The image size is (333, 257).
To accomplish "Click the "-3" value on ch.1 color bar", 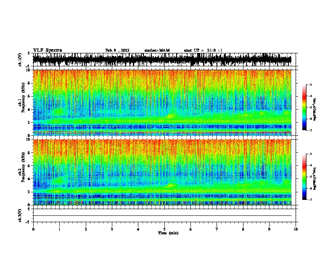I will tap(310, 84).
